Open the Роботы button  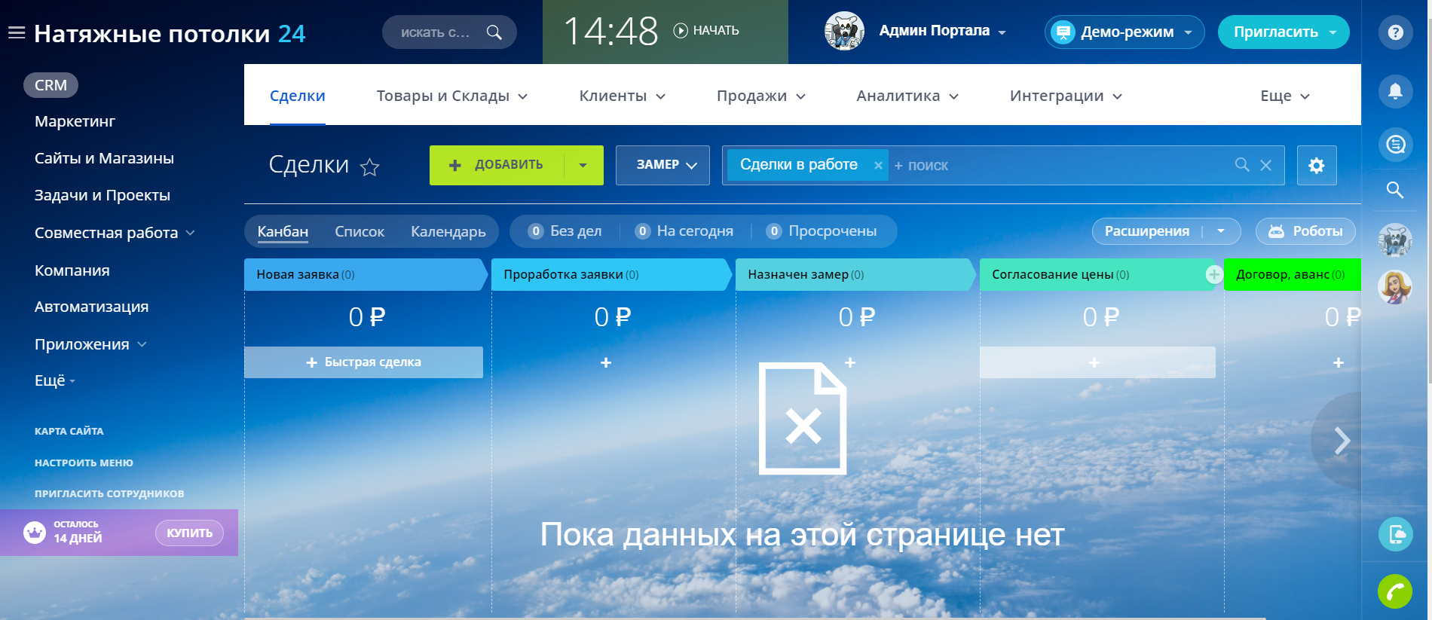click(1305, 231)
